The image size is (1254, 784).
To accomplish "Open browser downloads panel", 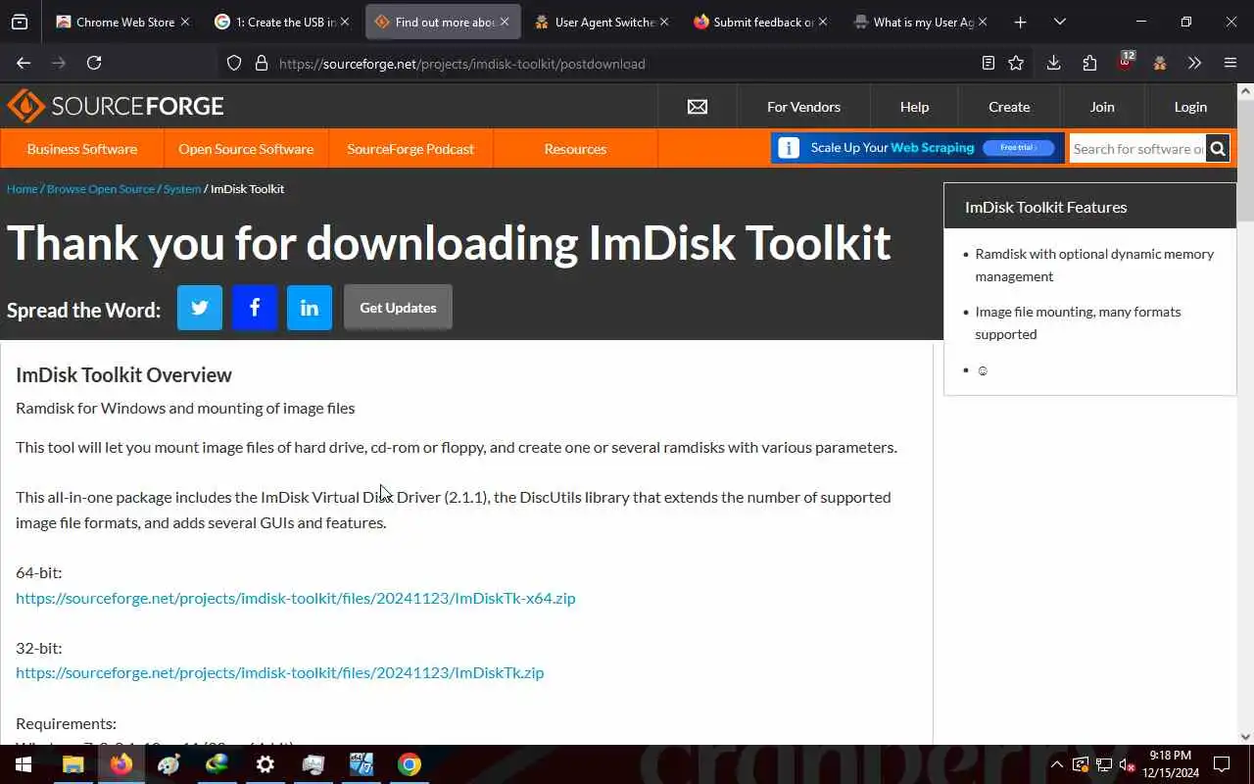I will point(1053,63).
